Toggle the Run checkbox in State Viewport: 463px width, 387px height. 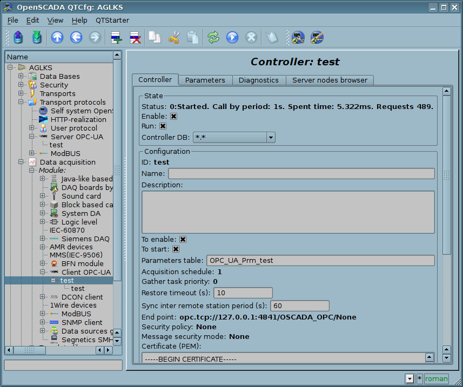coord(163,126)
